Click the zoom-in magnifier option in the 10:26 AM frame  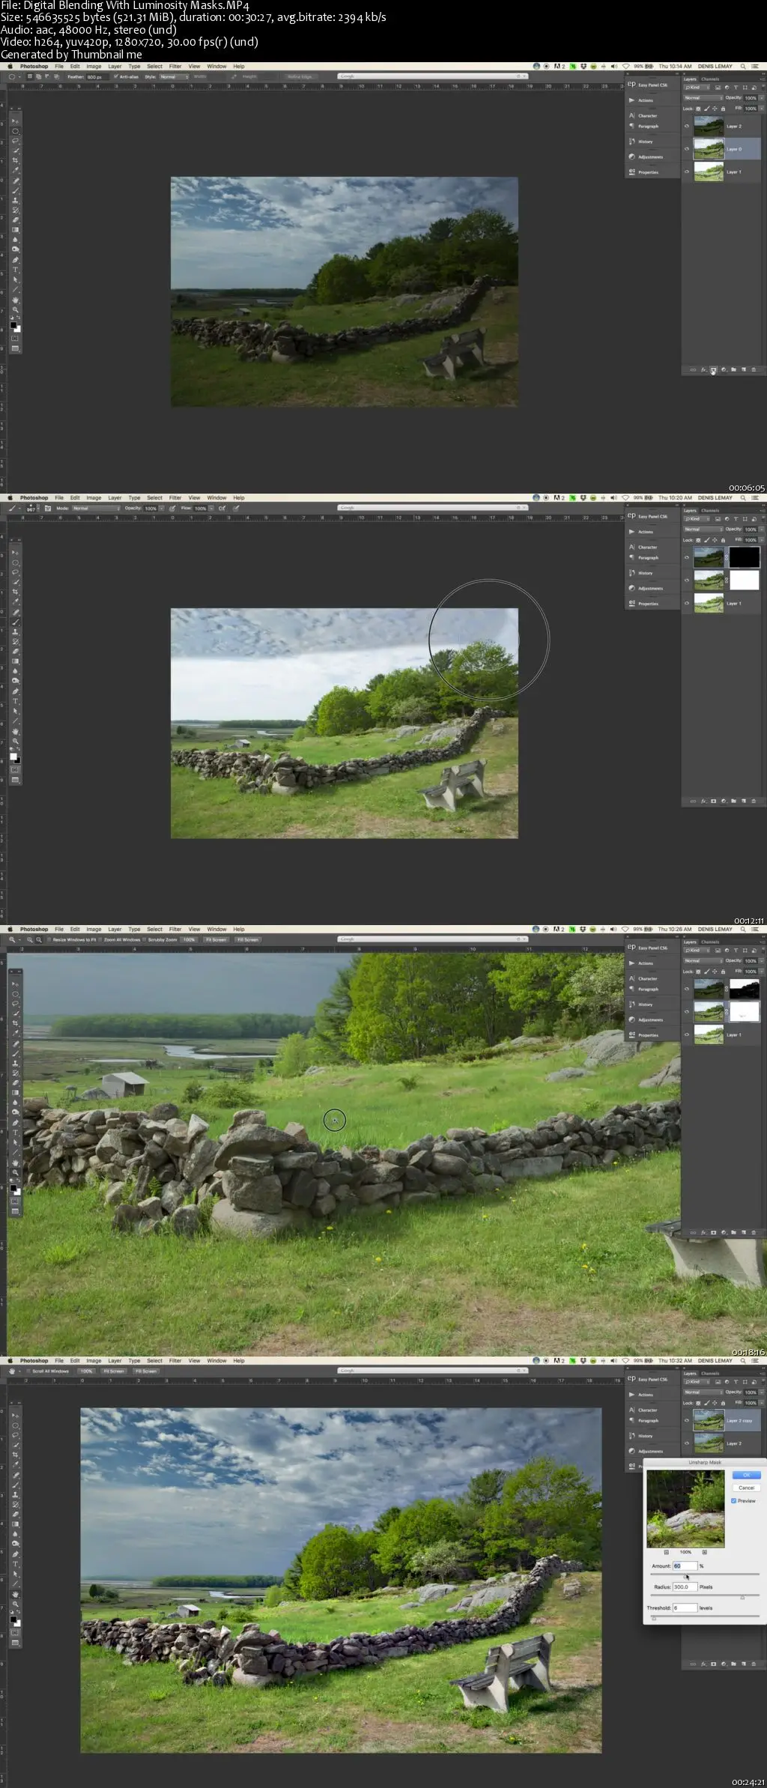coord(30,939)
